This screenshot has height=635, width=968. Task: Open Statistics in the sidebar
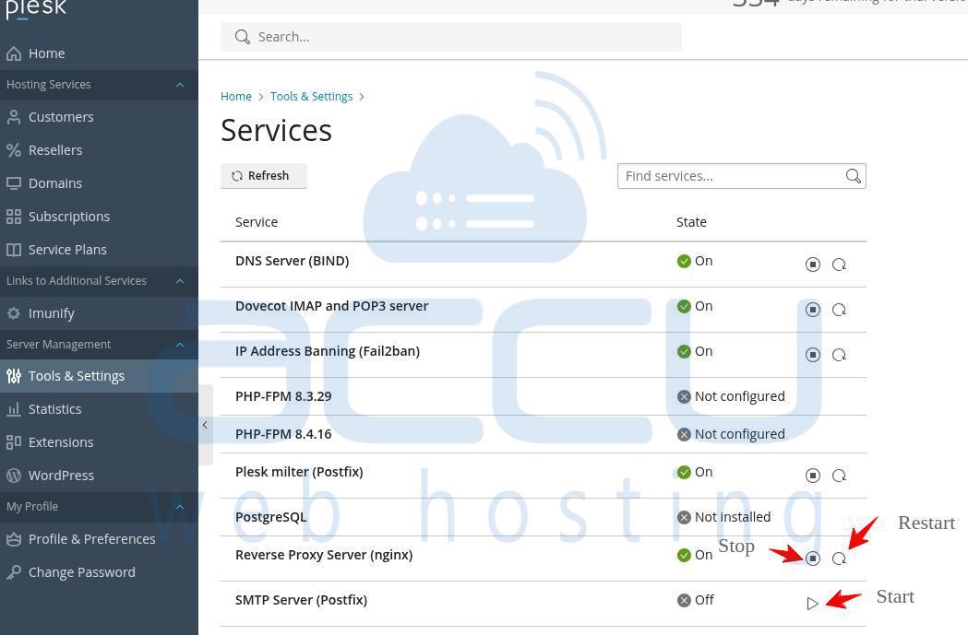99,409
